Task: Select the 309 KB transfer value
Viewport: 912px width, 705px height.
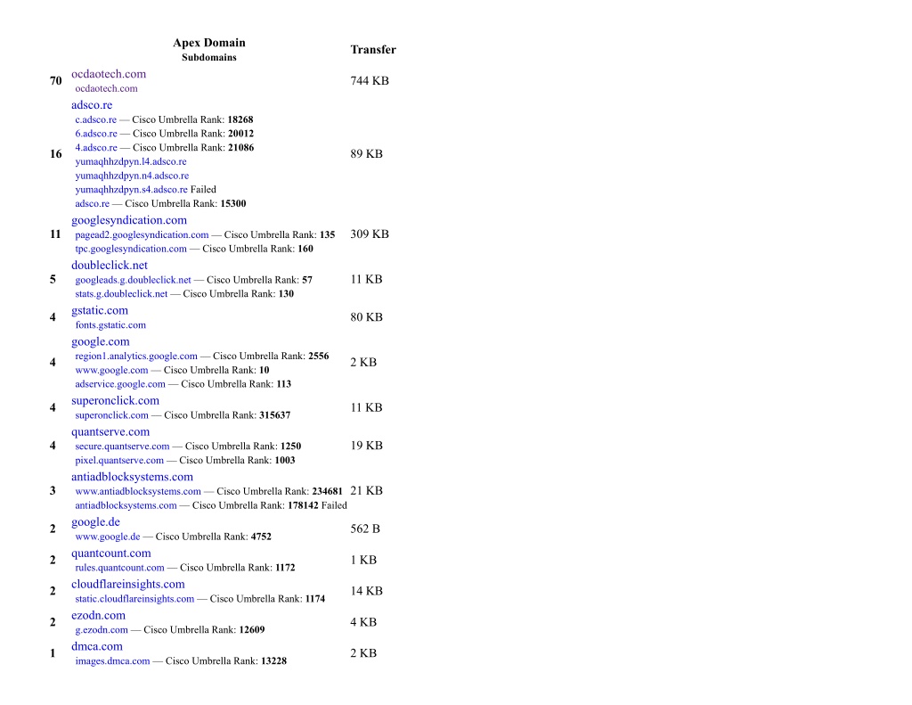Action: click(370, 234)
